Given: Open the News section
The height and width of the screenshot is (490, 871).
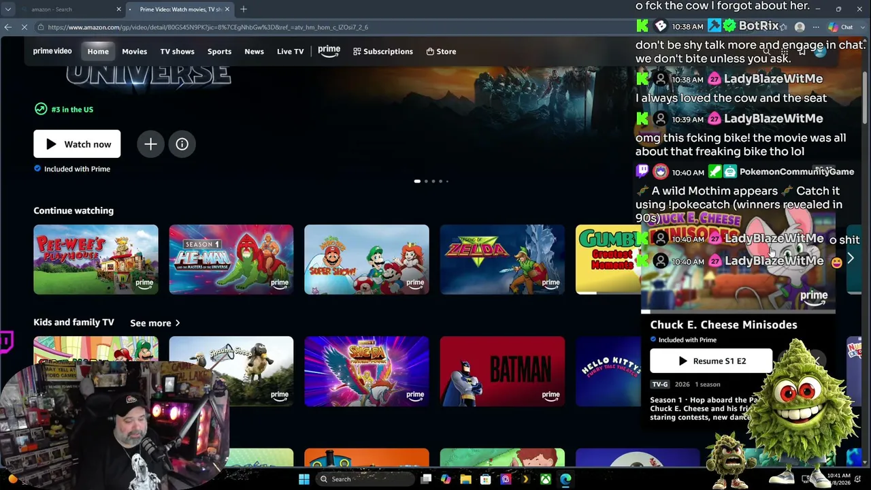Looking at the screenshot, I should coord(254,51).
